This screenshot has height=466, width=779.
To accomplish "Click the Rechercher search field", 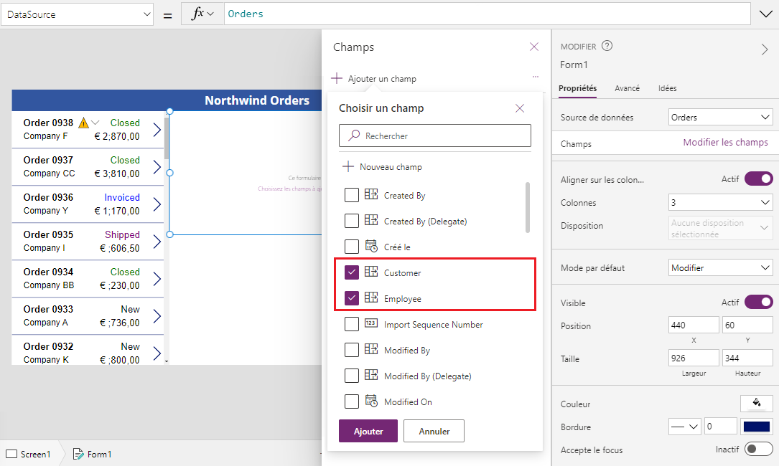I will [434, 135].
